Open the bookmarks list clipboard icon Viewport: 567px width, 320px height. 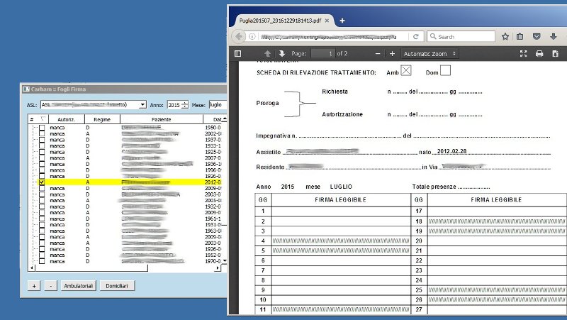point(520,37)
